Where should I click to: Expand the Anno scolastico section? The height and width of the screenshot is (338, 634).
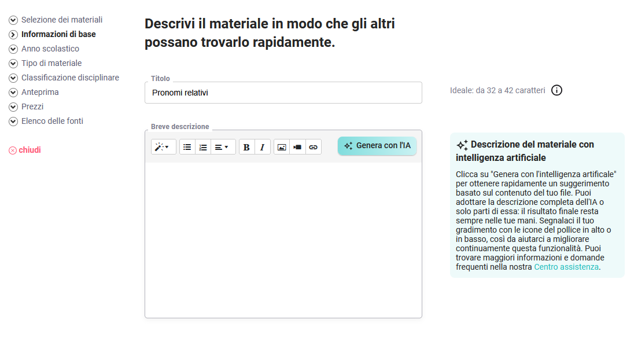tap(50, 49)
